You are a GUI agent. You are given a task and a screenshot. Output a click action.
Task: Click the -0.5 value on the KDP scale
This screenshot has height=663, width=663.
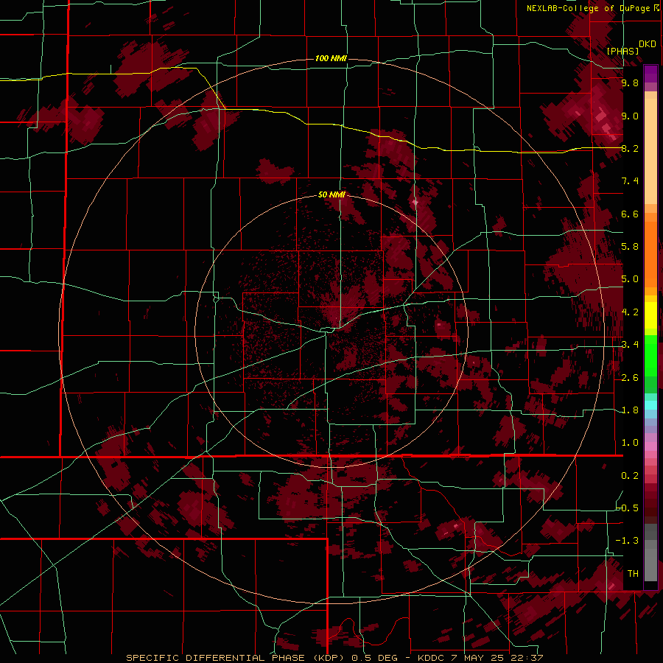[628, 508]
